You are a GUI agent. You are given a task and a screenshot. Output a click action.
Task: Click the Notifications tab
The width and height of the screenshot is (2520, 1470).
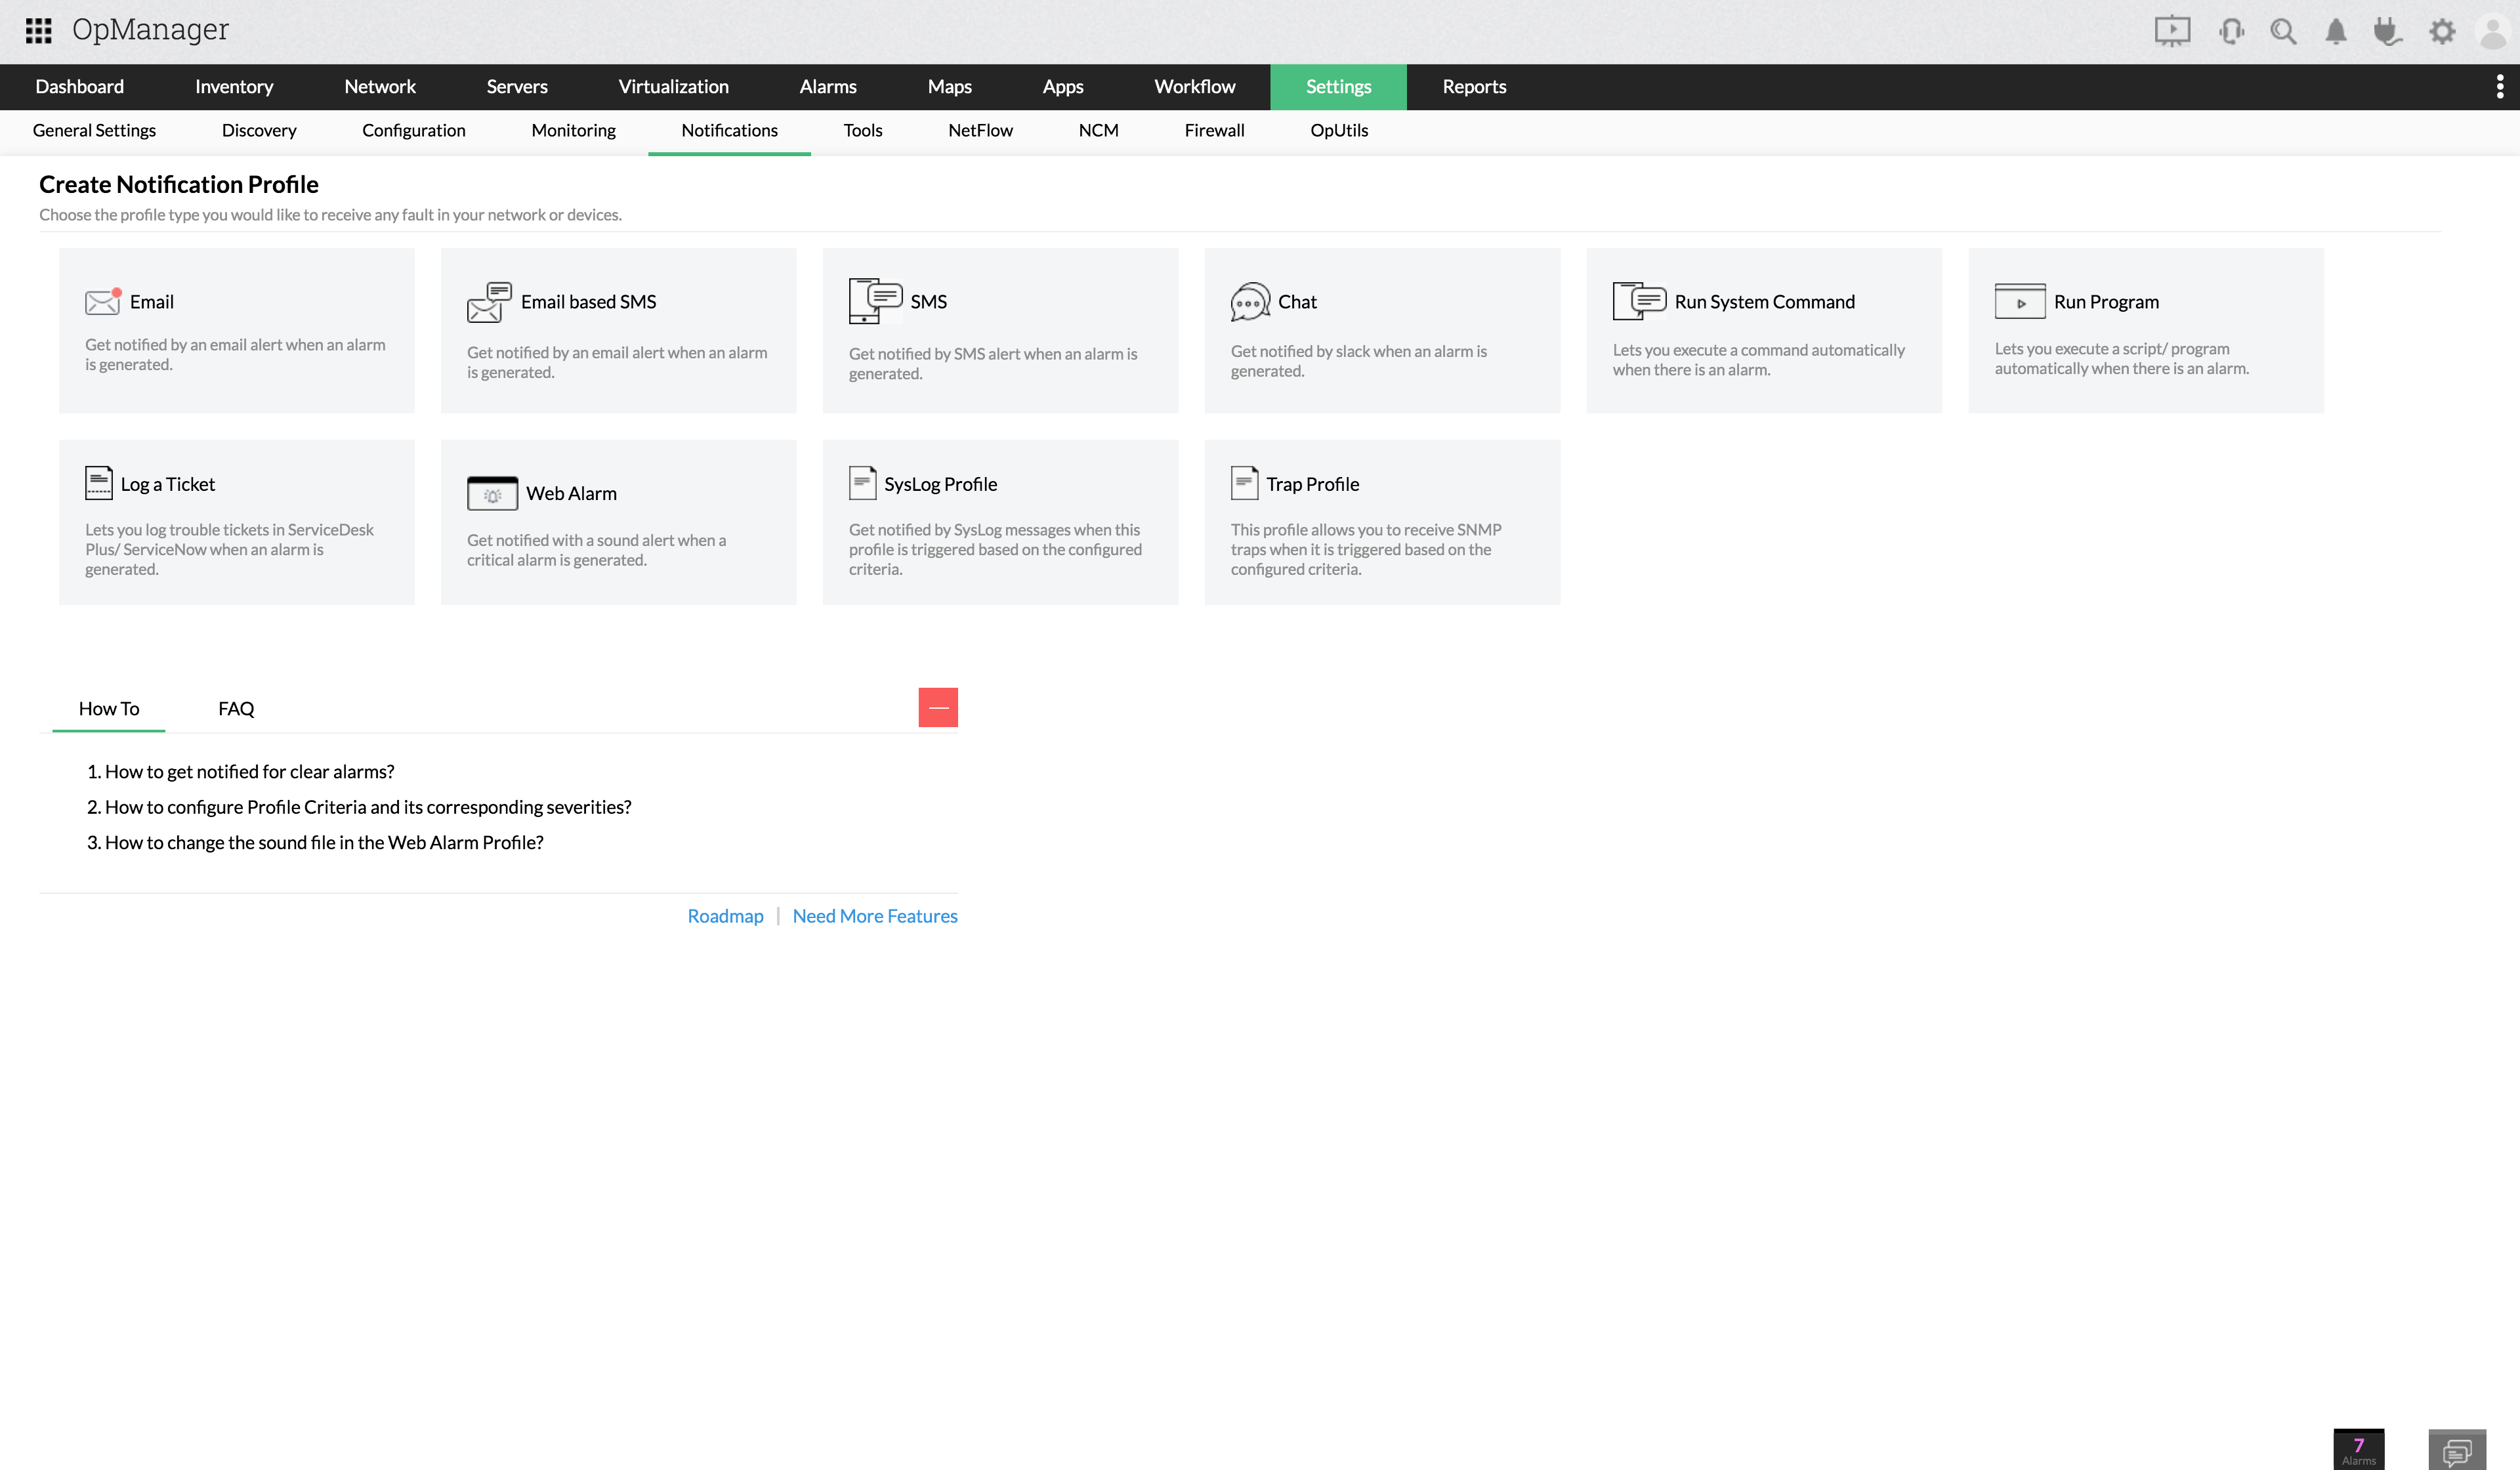click(x=728, y=129)
